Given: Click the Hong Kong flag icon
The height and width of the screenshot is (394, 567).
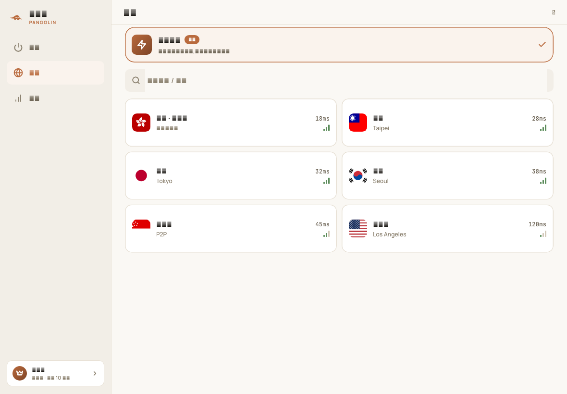Looking at the screenshot, I should pyautogui.click(x=141, y=123).
